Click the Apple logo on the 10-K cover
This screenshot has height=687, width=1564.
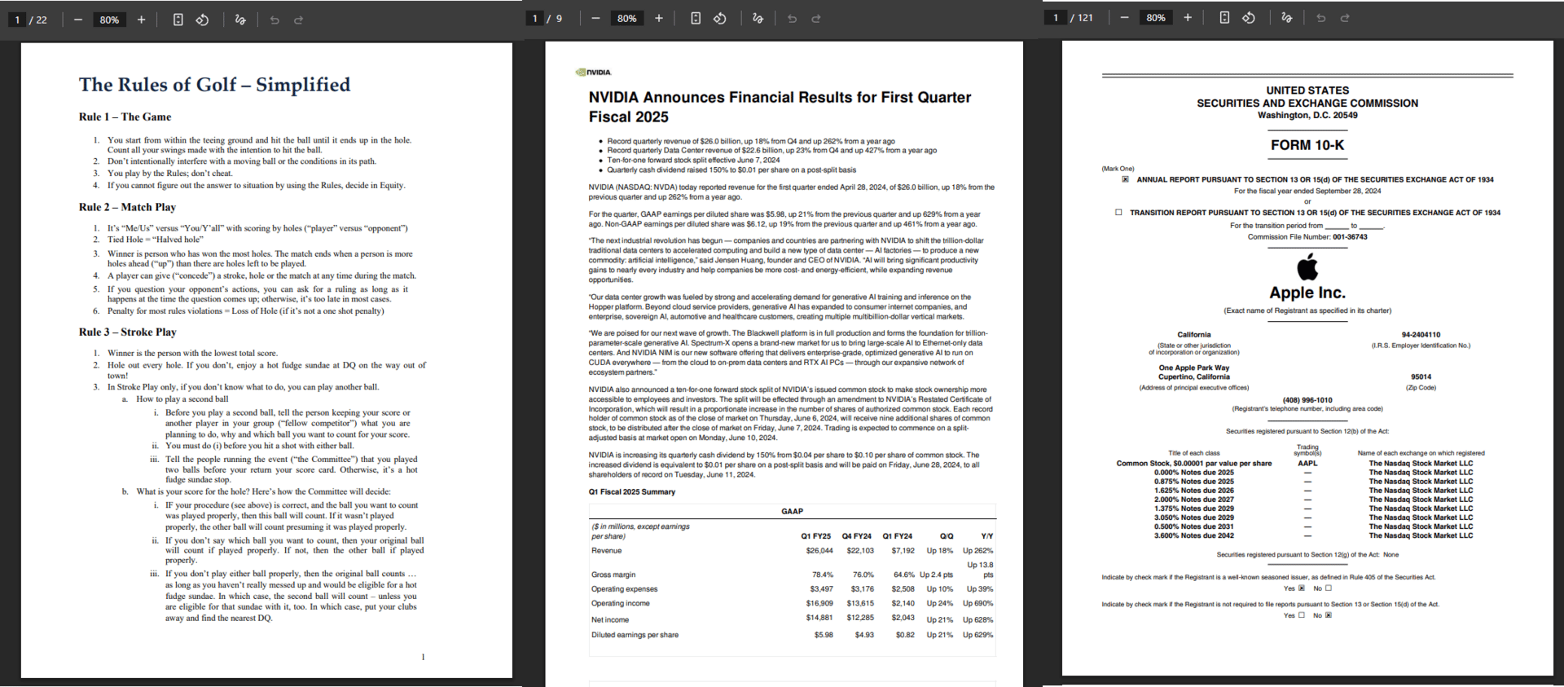1307,266
